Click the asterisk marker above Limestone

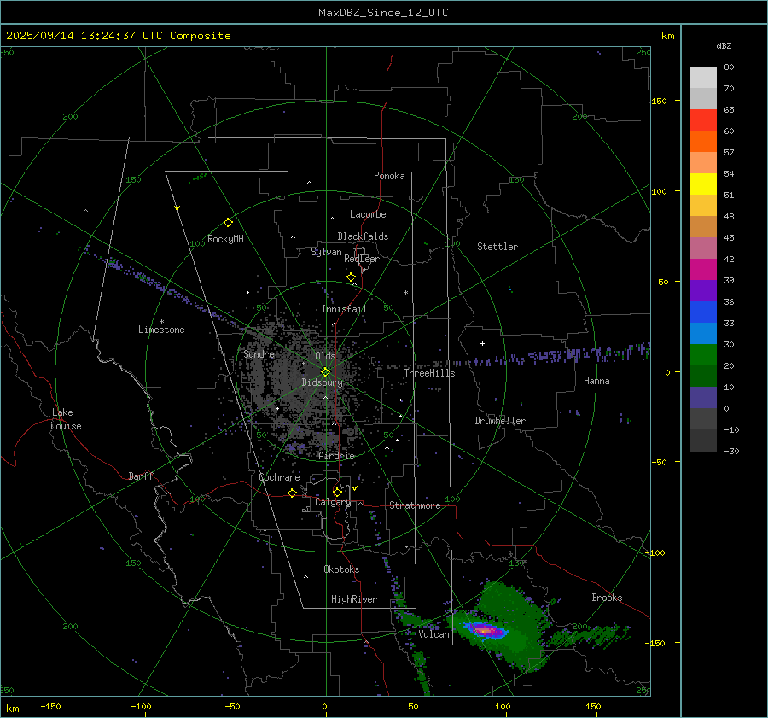[161, 322]
